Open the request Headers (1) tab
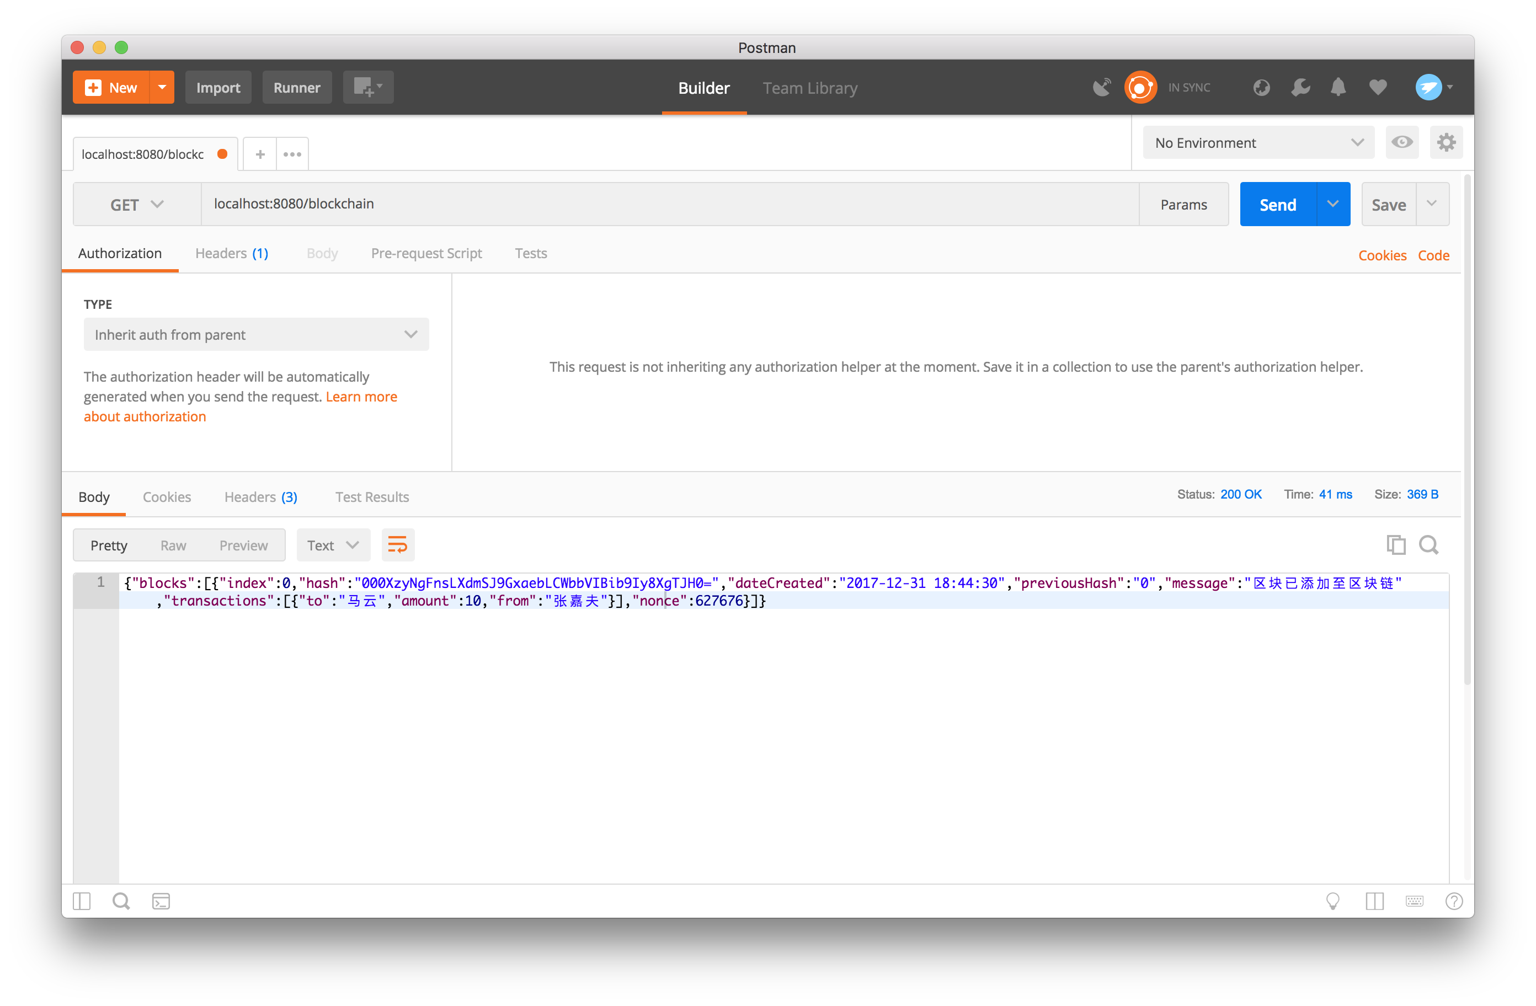The height and width of the screenshot is (1006, 1536). pos(232,254)
